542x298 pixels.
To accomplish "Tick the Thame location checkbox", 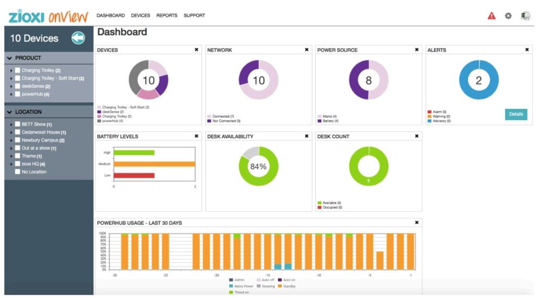I will coord(18,156).
